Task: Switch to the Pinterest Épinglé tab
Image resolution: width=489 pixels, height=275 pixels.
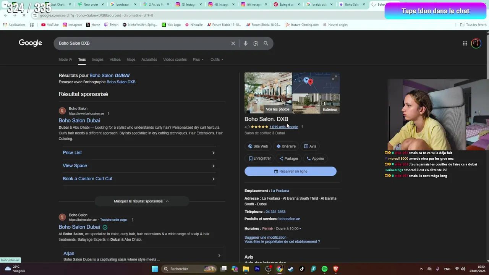Action: pos(286,5)
